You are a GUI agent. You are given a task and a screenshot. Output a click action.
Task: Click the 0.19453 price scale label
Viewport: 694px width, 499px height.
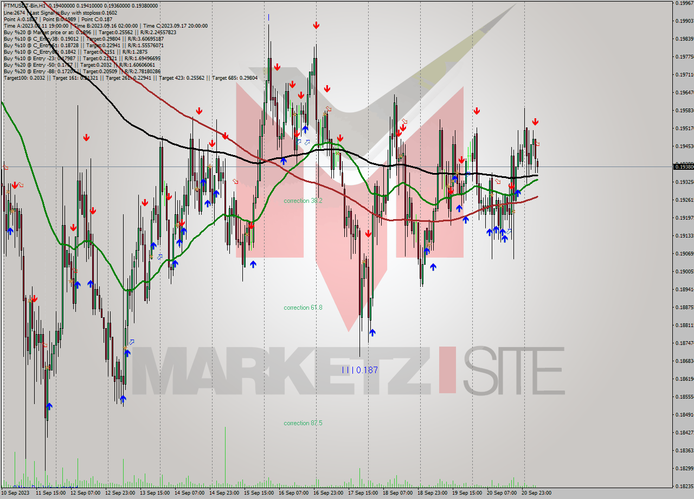pyautogui.click(x=684, y=146)
